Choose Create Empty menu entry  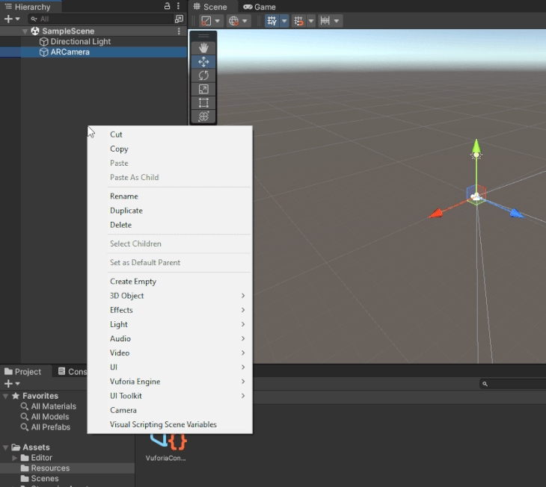pos(170,282)
